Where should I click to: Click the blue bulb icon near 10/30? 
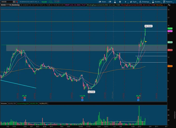(x=82, y=100)
